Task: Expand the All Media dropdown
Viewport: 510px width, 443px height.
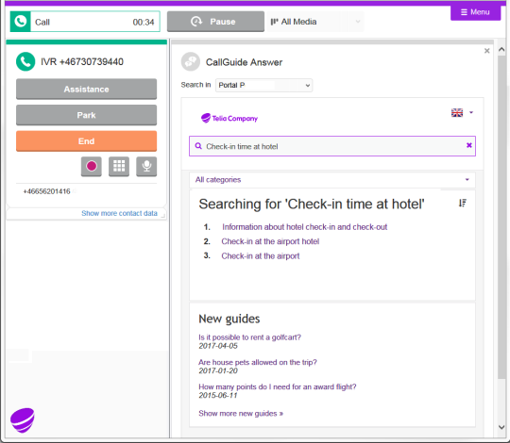Action: 315,22
